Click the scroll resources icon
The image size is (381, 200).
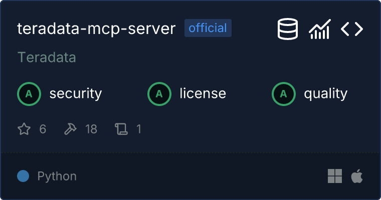click(x=121, y=129)
